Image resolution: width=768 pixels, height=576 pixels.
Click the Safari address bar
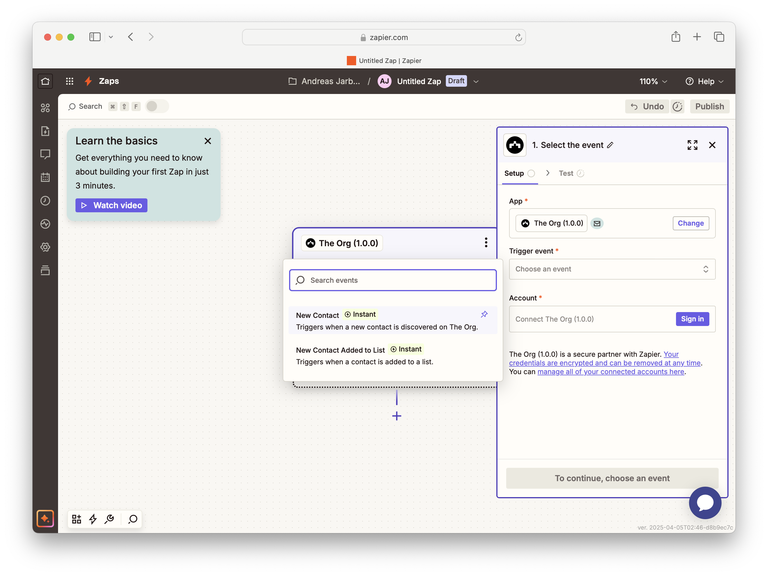384,37
